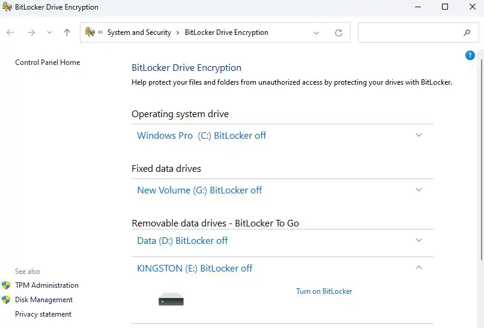Open Control Panel Home link
The height and width of the screenshot is (328, 484).
pyautogui.click(x=47, y=62)
